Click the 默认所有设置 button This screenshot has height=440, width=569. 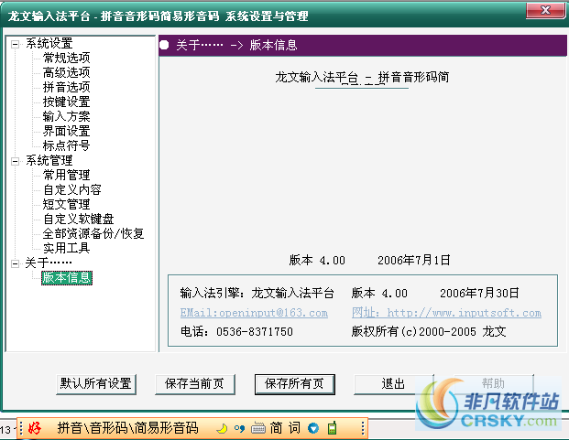pyautogui.click(x=96, y=384)
